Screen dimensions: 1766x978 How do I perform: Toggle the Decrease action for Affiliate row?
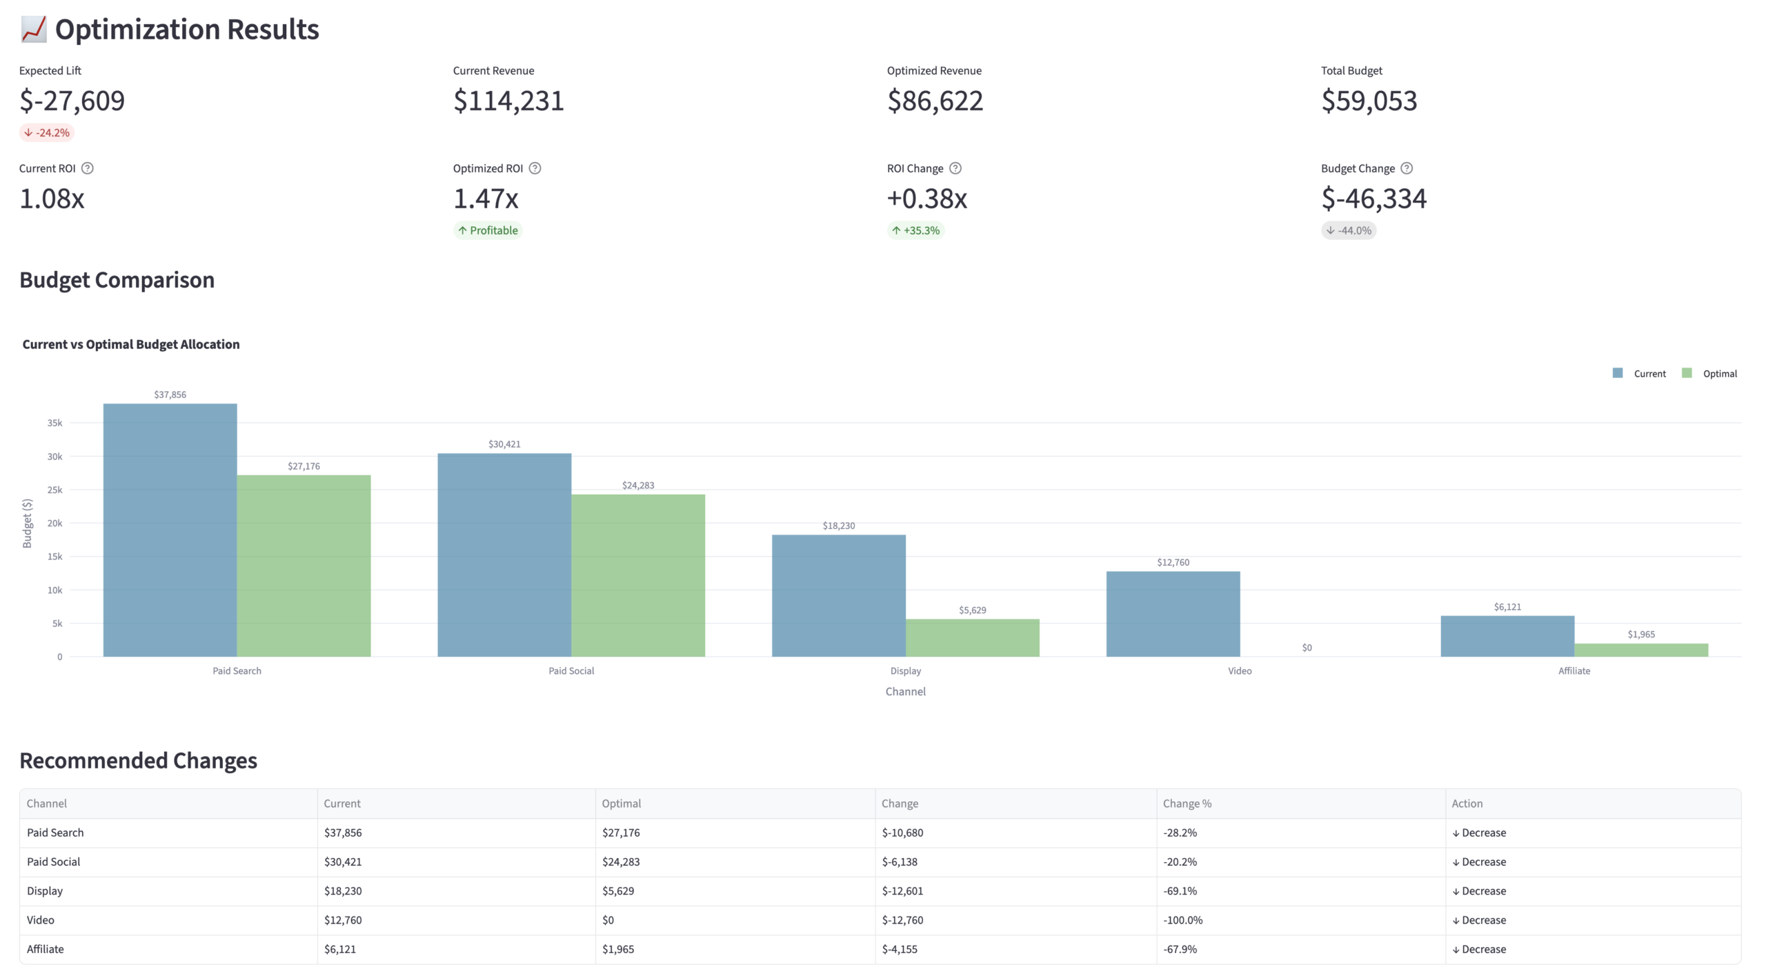(x=1480, y=949)
